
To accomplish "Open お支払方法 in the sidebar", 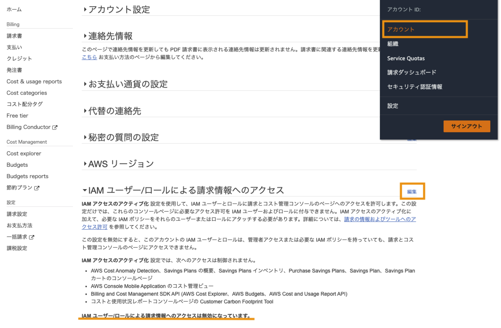I will point(19,225).
